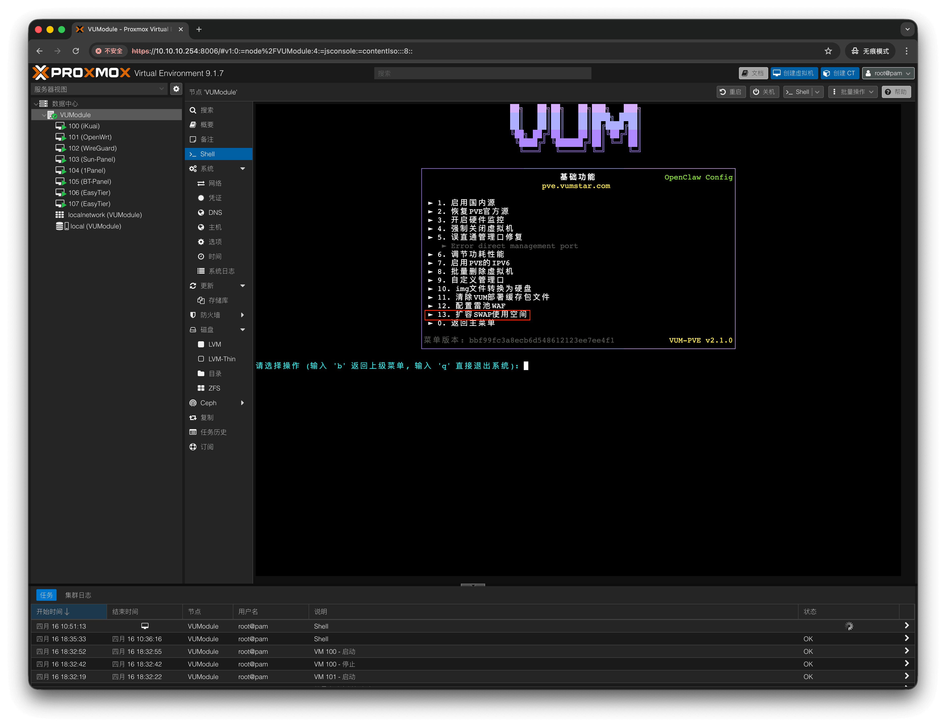Collapse the VUModule node arrow

[44, 115]
